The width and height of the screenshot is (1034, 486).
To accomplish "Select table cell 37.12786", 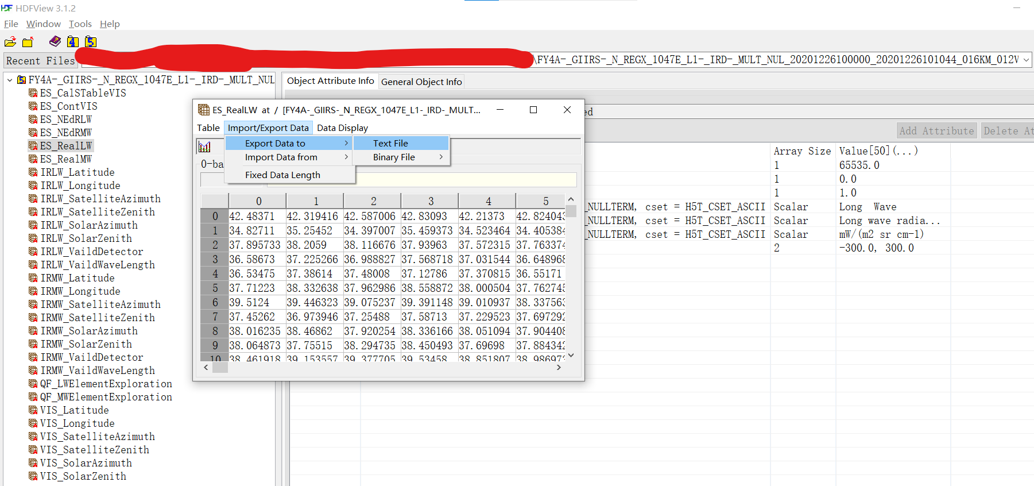I will 429,273.
